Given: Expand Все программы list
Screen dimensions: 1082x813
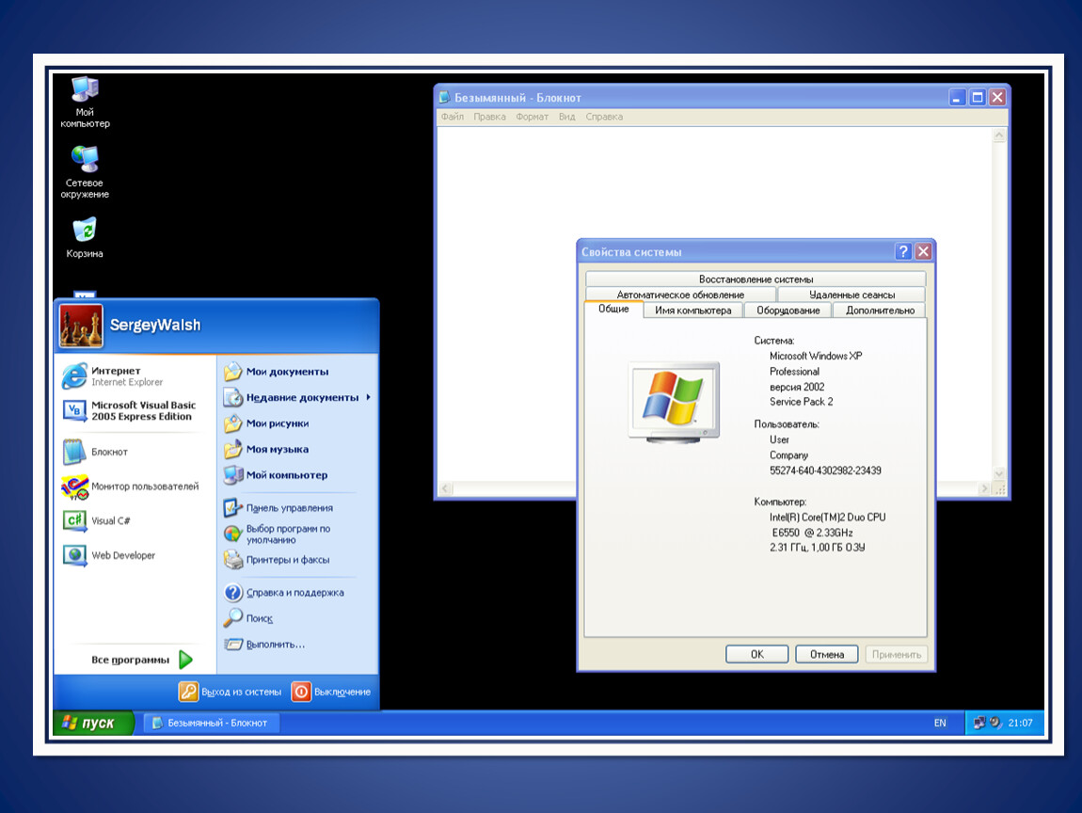Looking at the screenshot, I should (141, 660).
